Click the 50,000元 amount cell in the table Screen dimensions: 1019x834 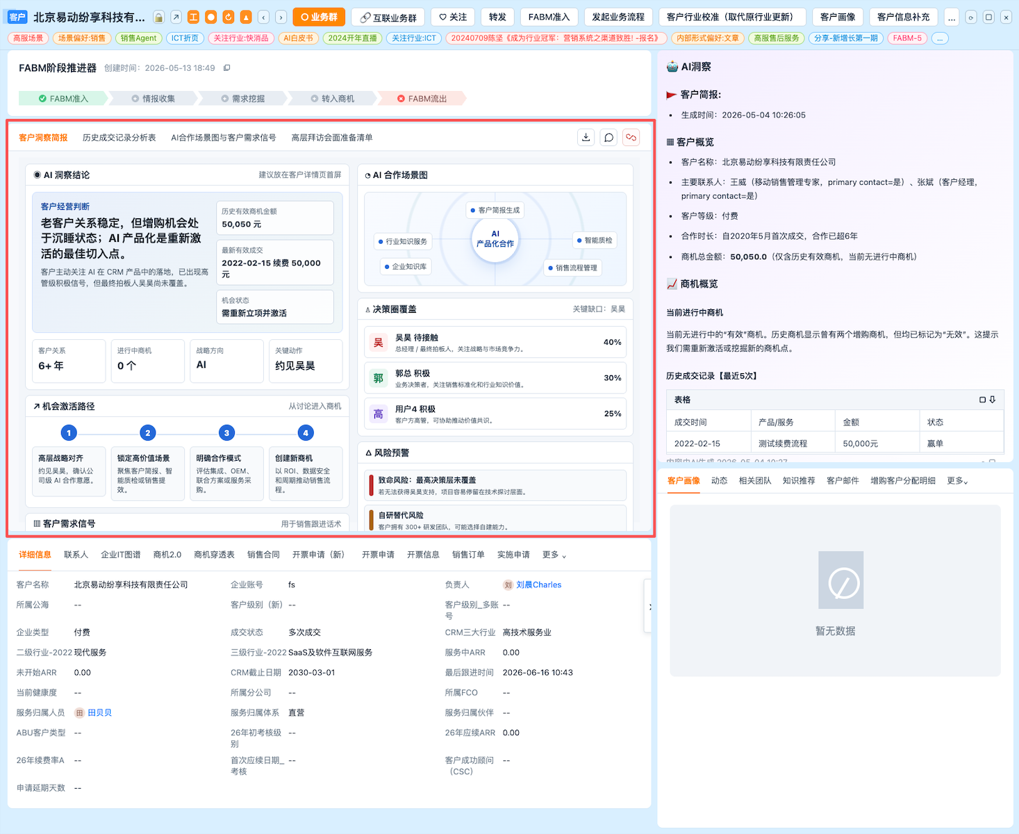[x=877, y=443]
